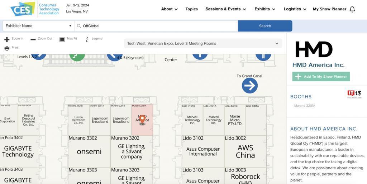Click the CES logo

pos(23,9)
